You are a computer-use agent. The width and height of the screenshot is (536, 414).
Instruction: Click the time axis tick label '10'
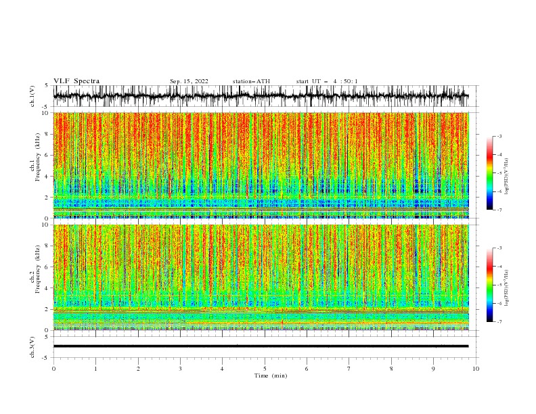[476, 369]
